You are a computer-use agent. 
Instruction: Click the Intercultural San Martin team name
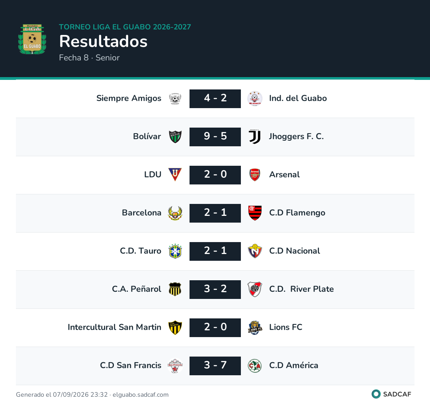114,327
